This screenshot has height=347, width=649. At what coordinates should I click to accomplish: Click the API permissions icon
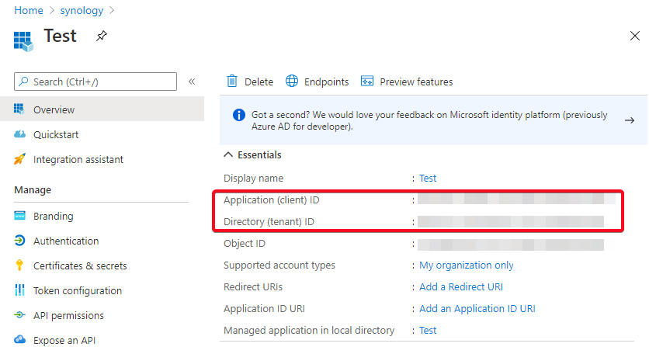point(19,315)
